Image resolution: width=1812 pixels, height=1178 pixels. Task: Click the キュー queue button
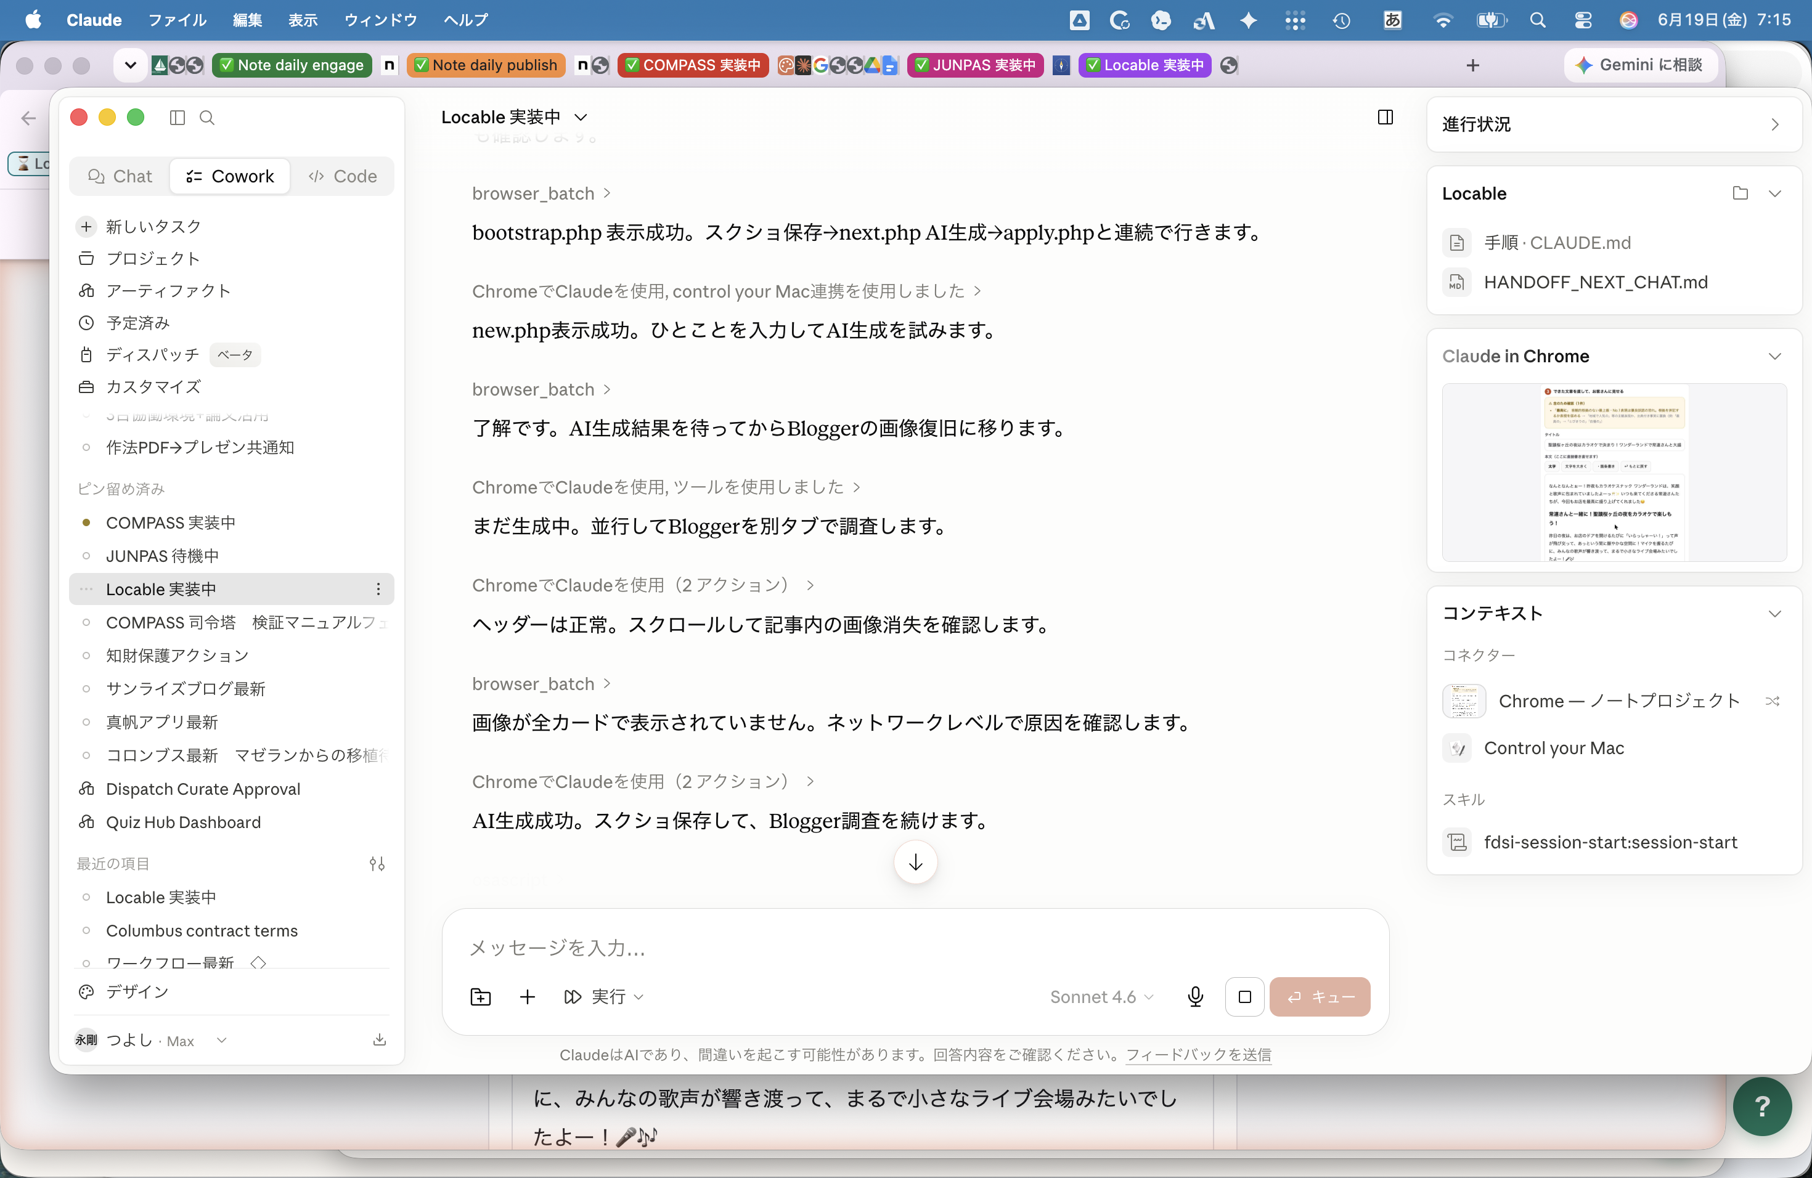(x=1320, y=997)
